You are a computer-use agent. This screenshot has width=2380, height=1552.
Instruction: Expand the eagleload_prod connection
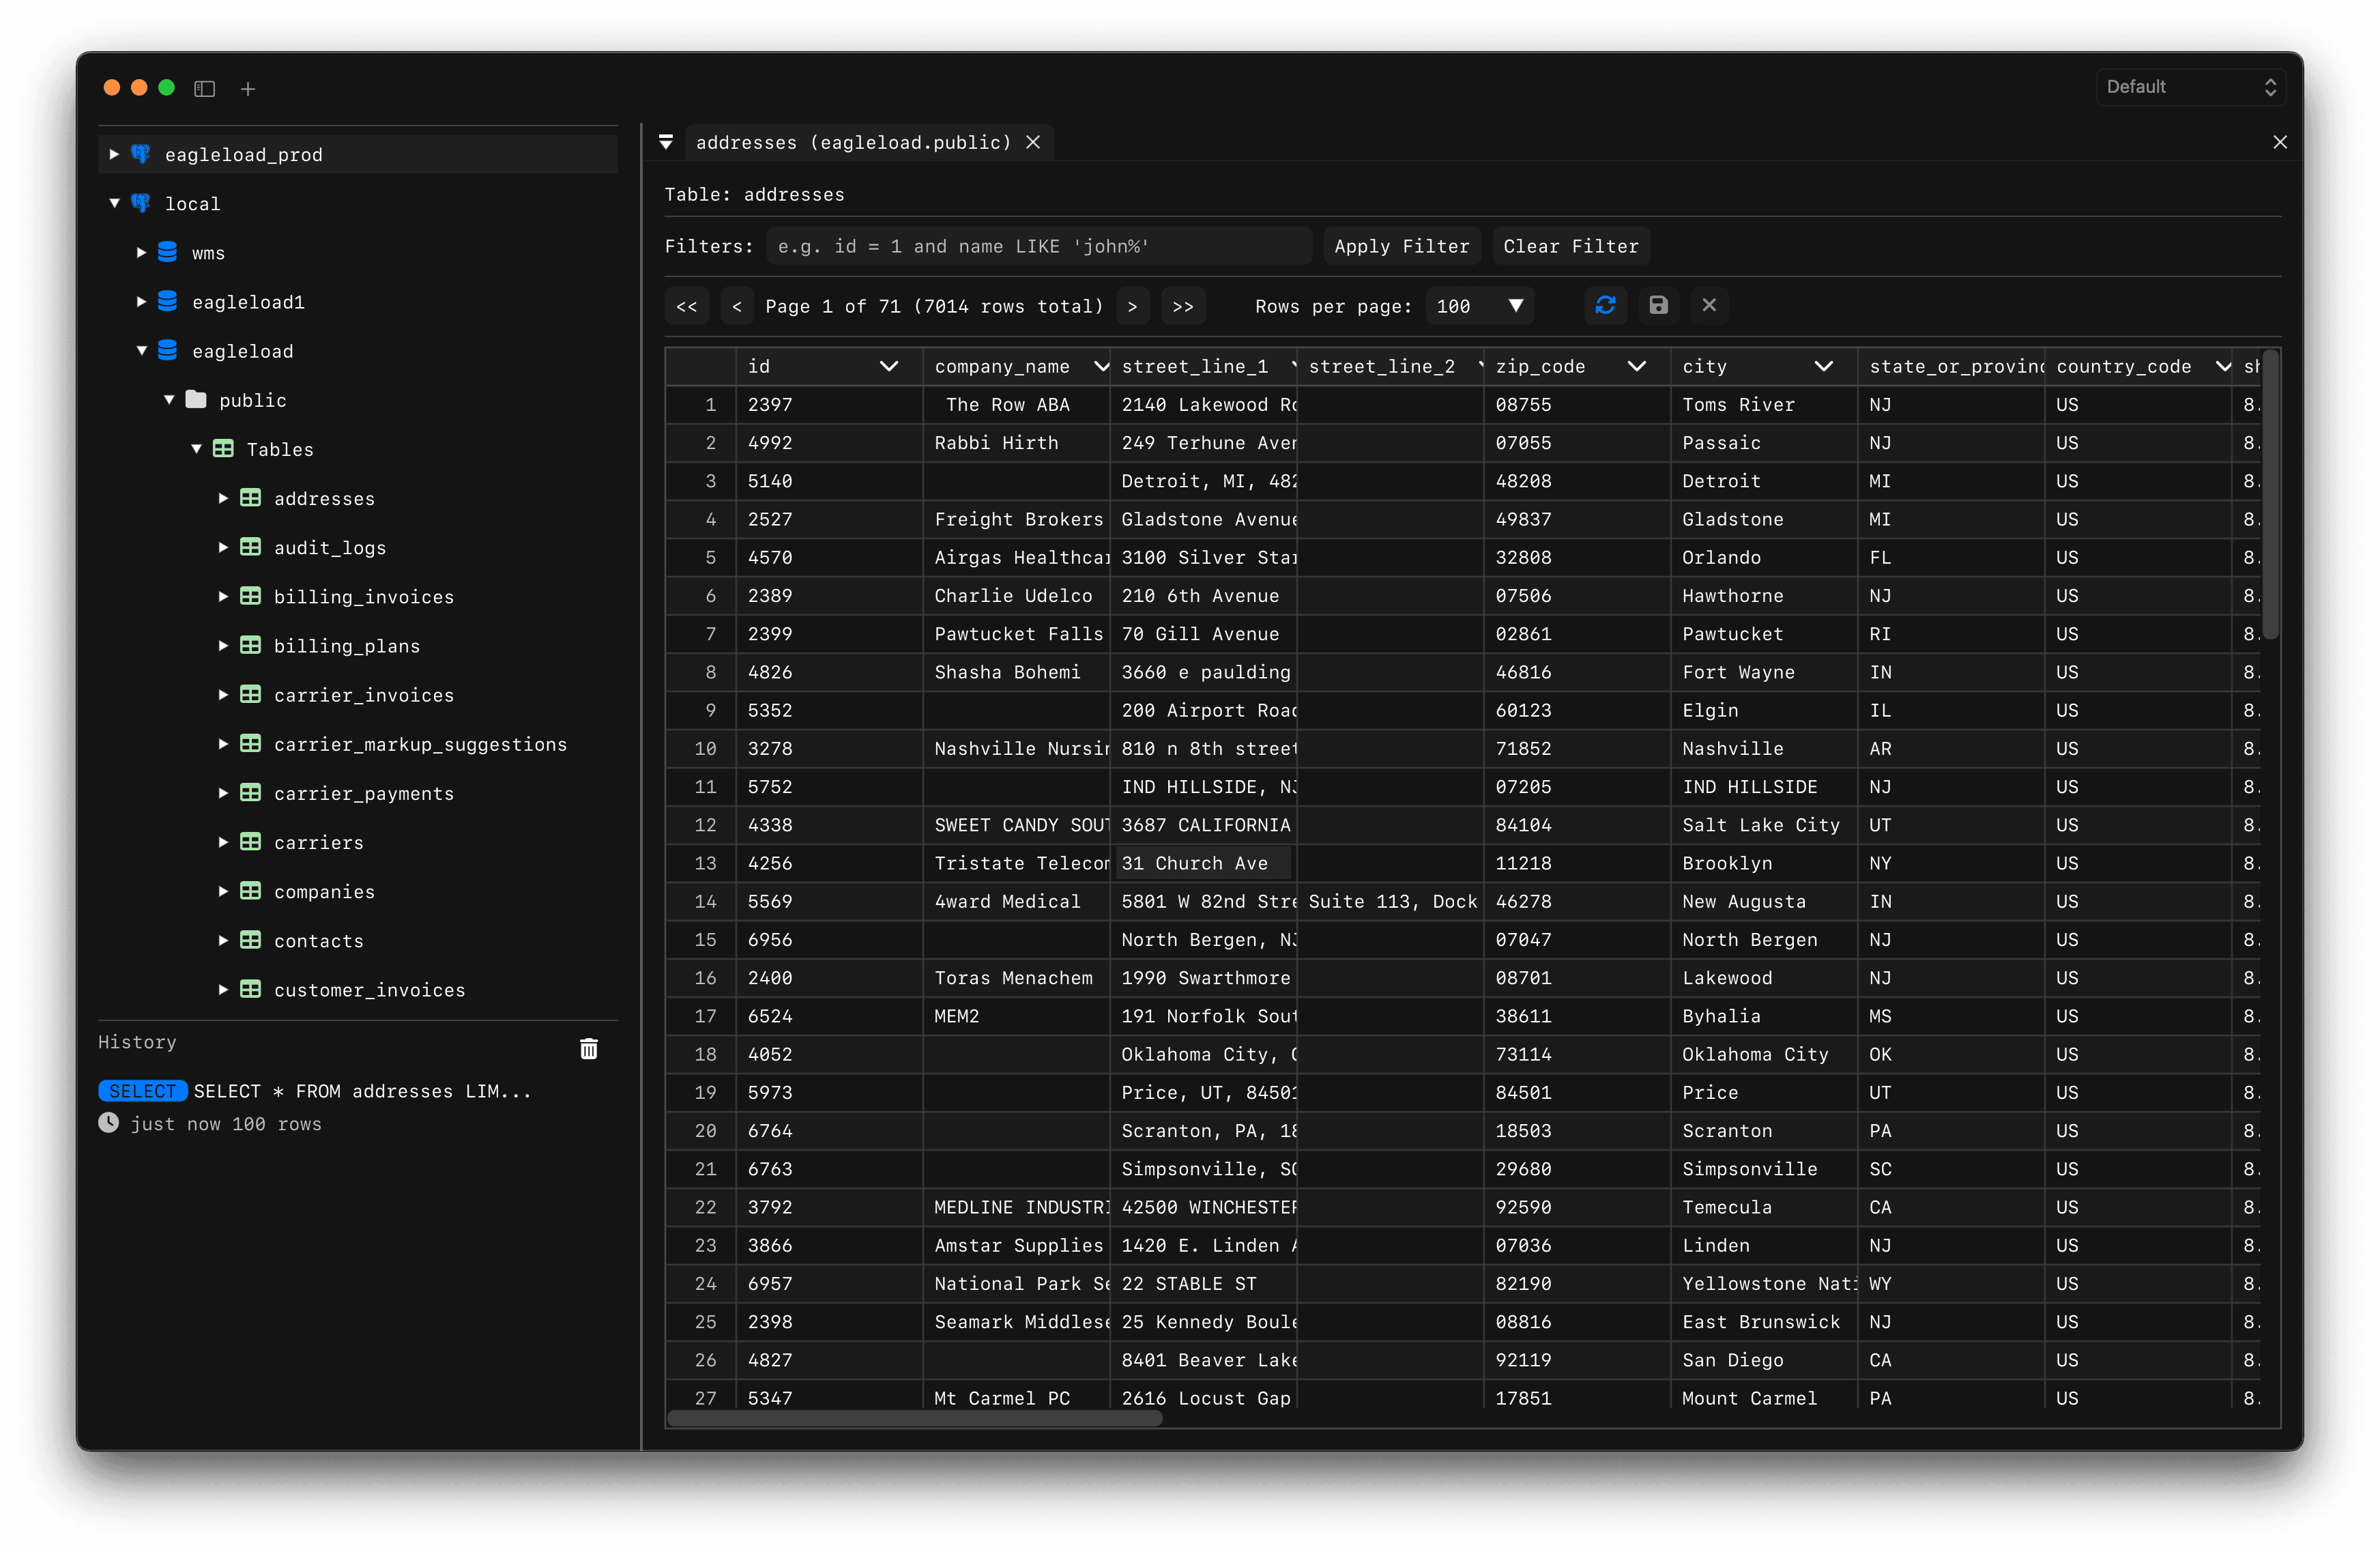[114, 154]
